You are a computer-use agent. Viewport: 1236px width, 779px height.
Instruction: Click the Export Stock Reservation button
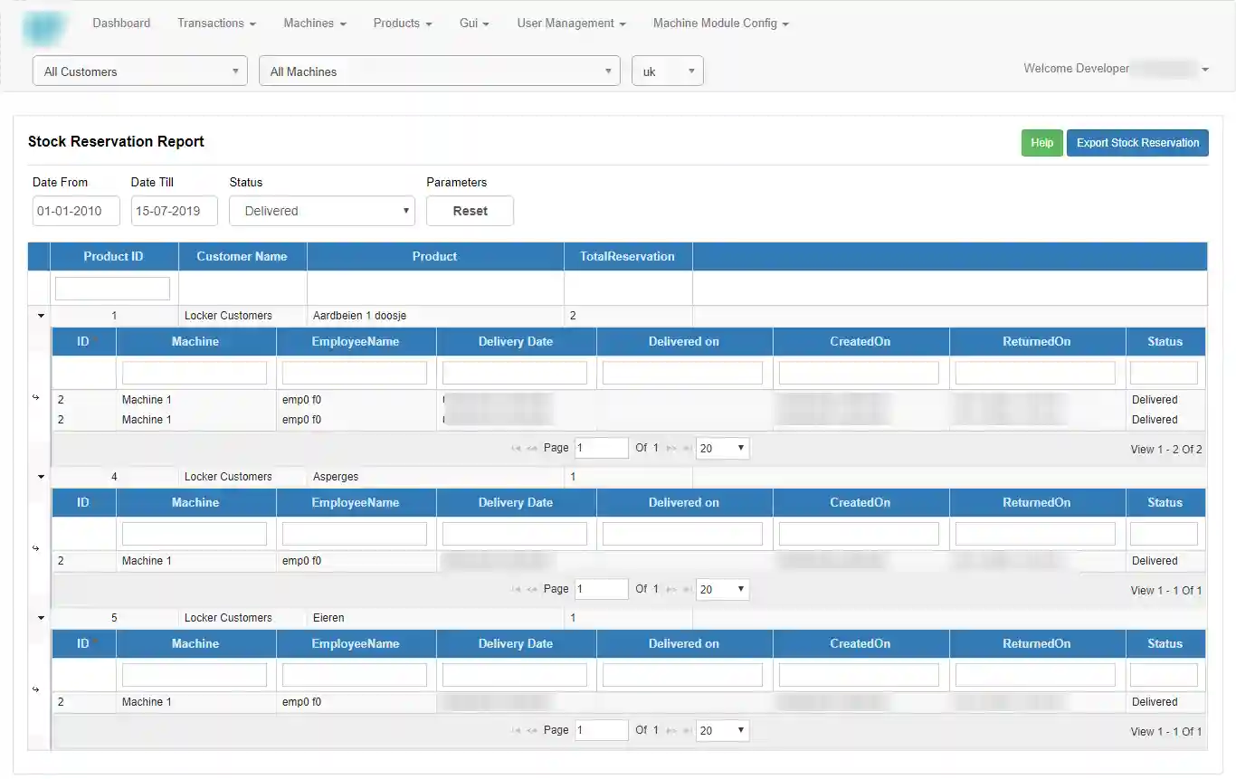tap(1137, 143)
